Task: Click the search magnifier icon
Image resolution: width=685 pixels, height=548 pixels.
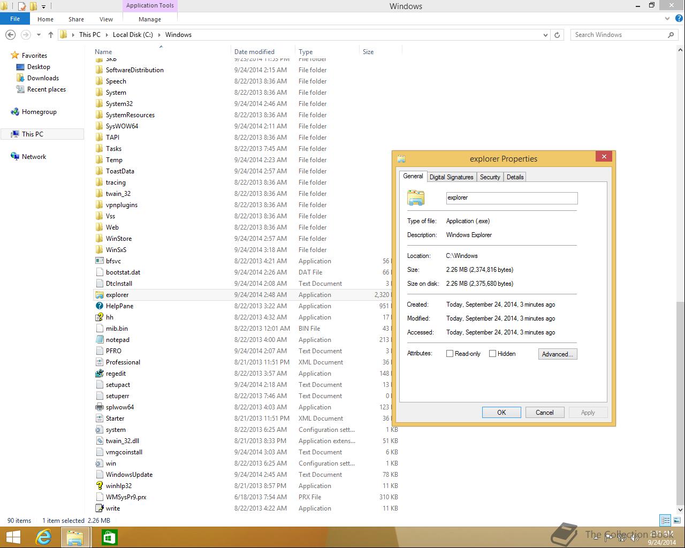Action: pyautogui.click(x=671, y=35)
